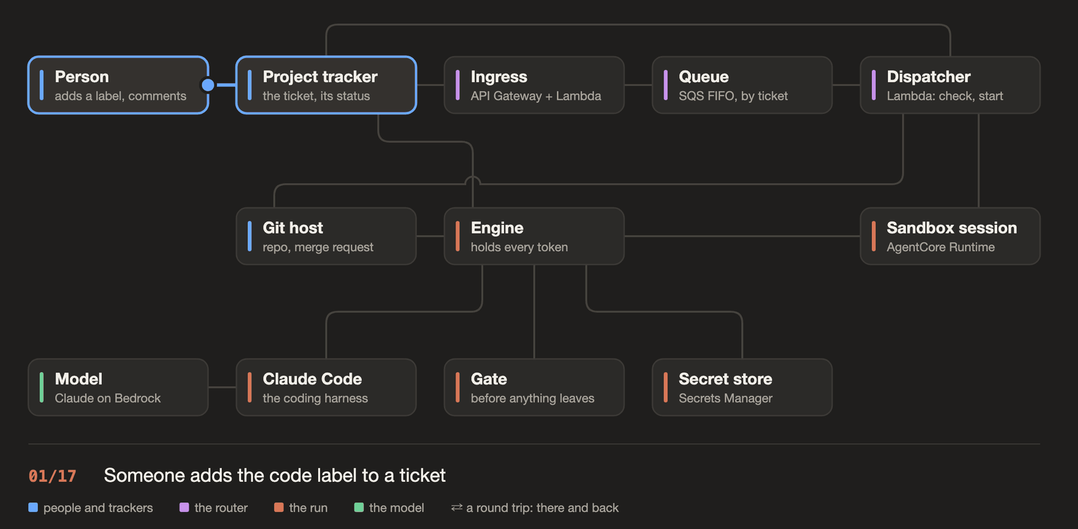Click 'the ticket, its status' subtitle
This screenshot has height=529, width=1078.
tap(317, 96)
